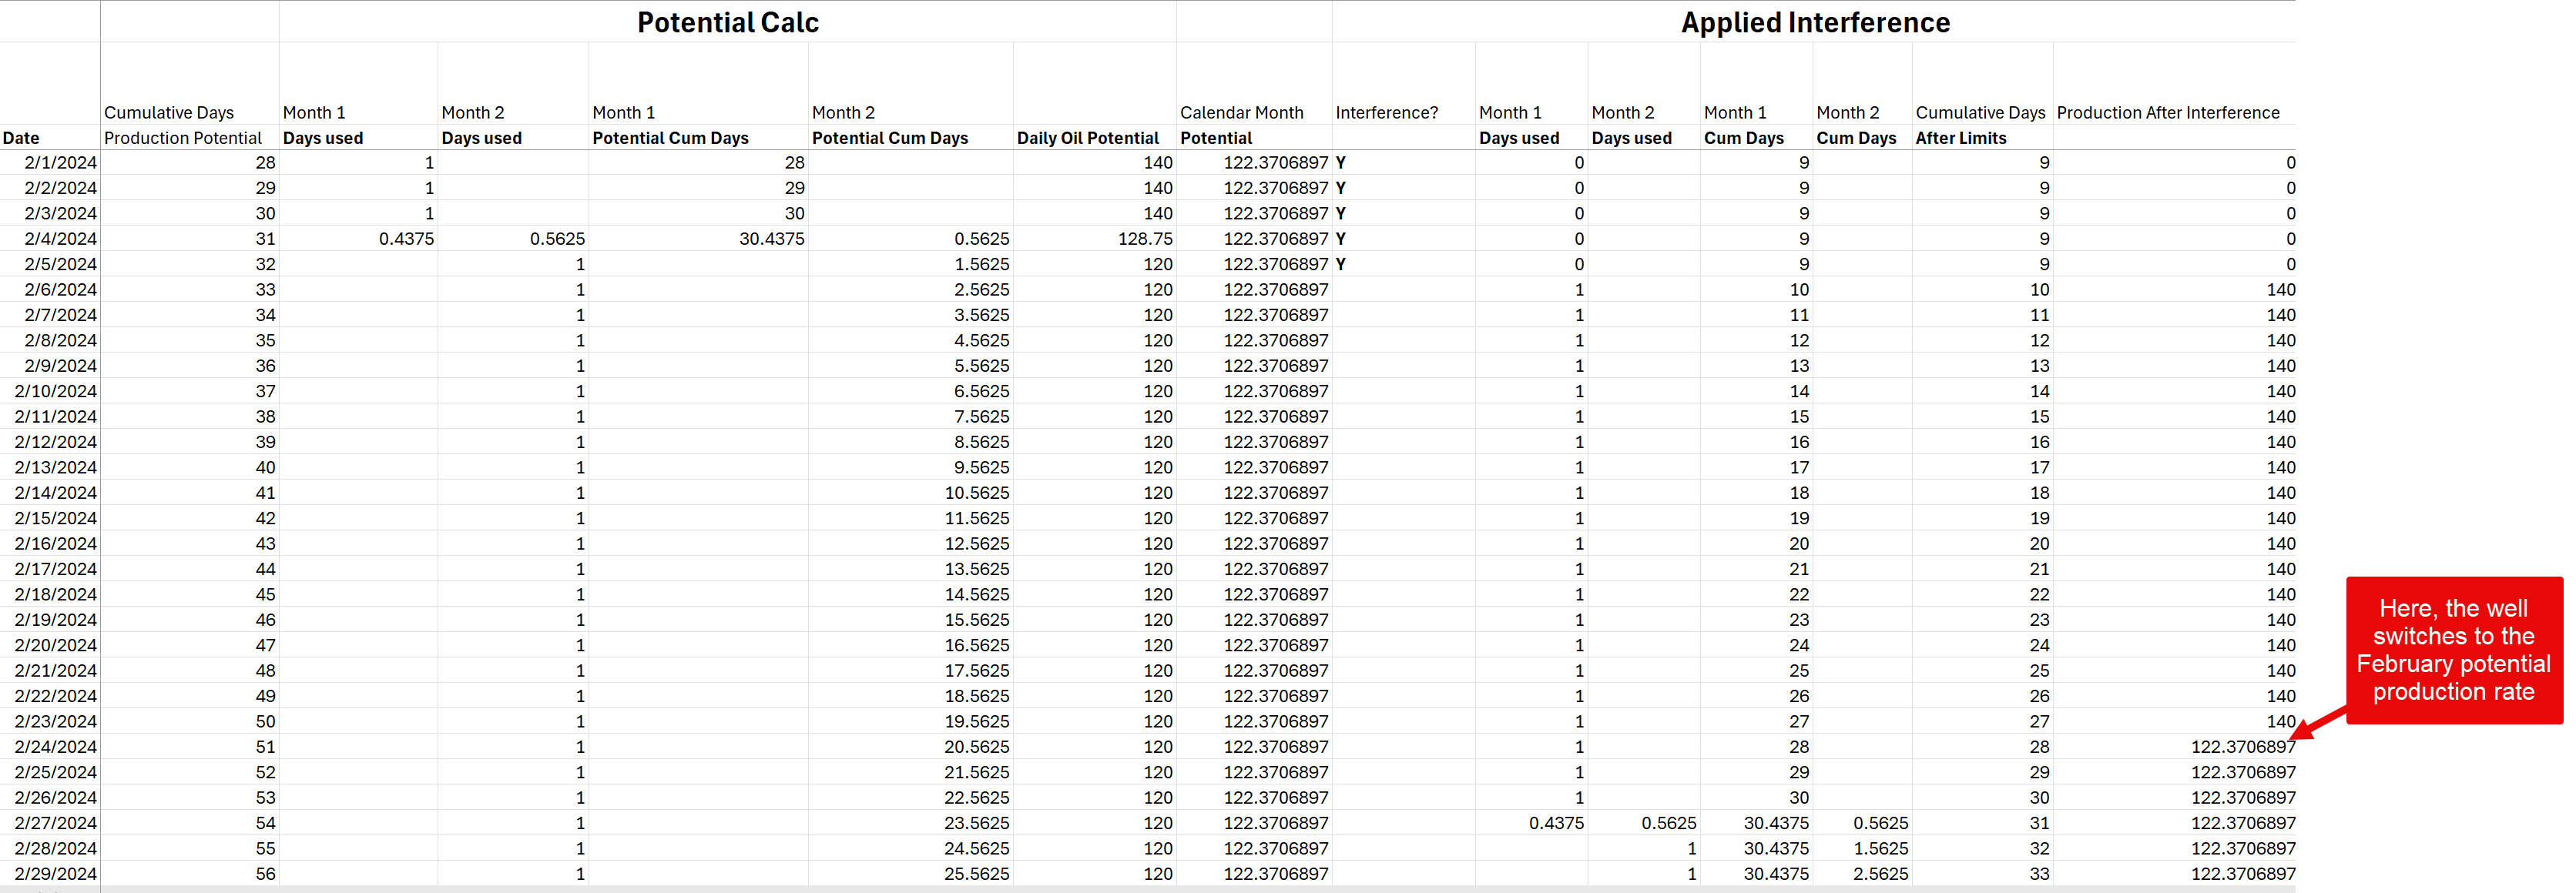Select the Production After Interference header
Screen dimensions: 2576x893
[x=2167, y=113]
